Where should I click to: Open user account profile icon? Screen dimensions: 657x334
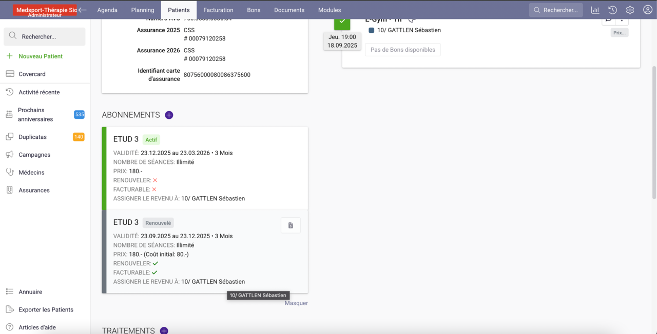click(x=647, y=10)
